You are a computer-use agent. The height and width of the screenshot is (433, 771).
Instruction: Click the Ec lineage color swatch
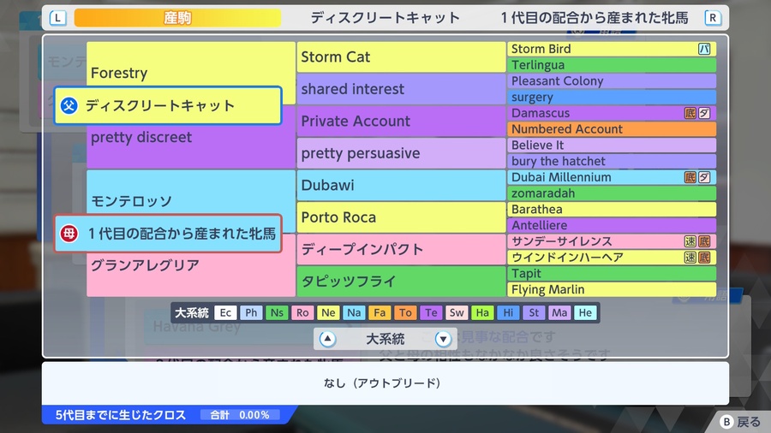225,312
